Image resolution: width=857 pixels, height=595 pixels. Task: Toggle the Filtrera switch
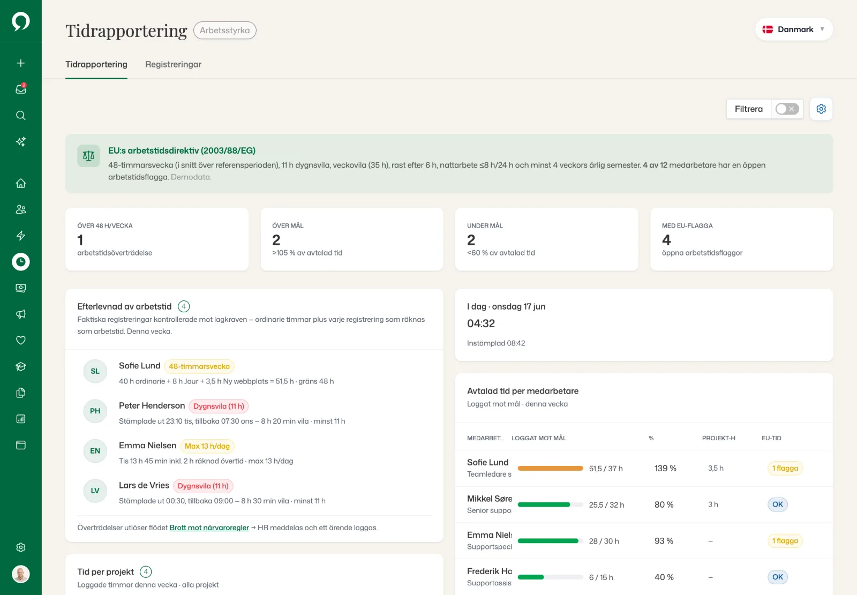787,109
